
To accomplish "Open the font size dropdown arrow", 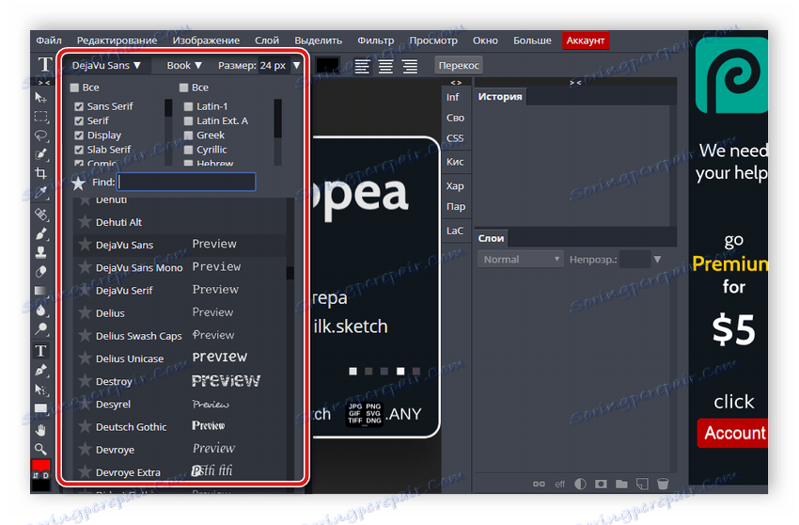I will (x=296, y=65).
